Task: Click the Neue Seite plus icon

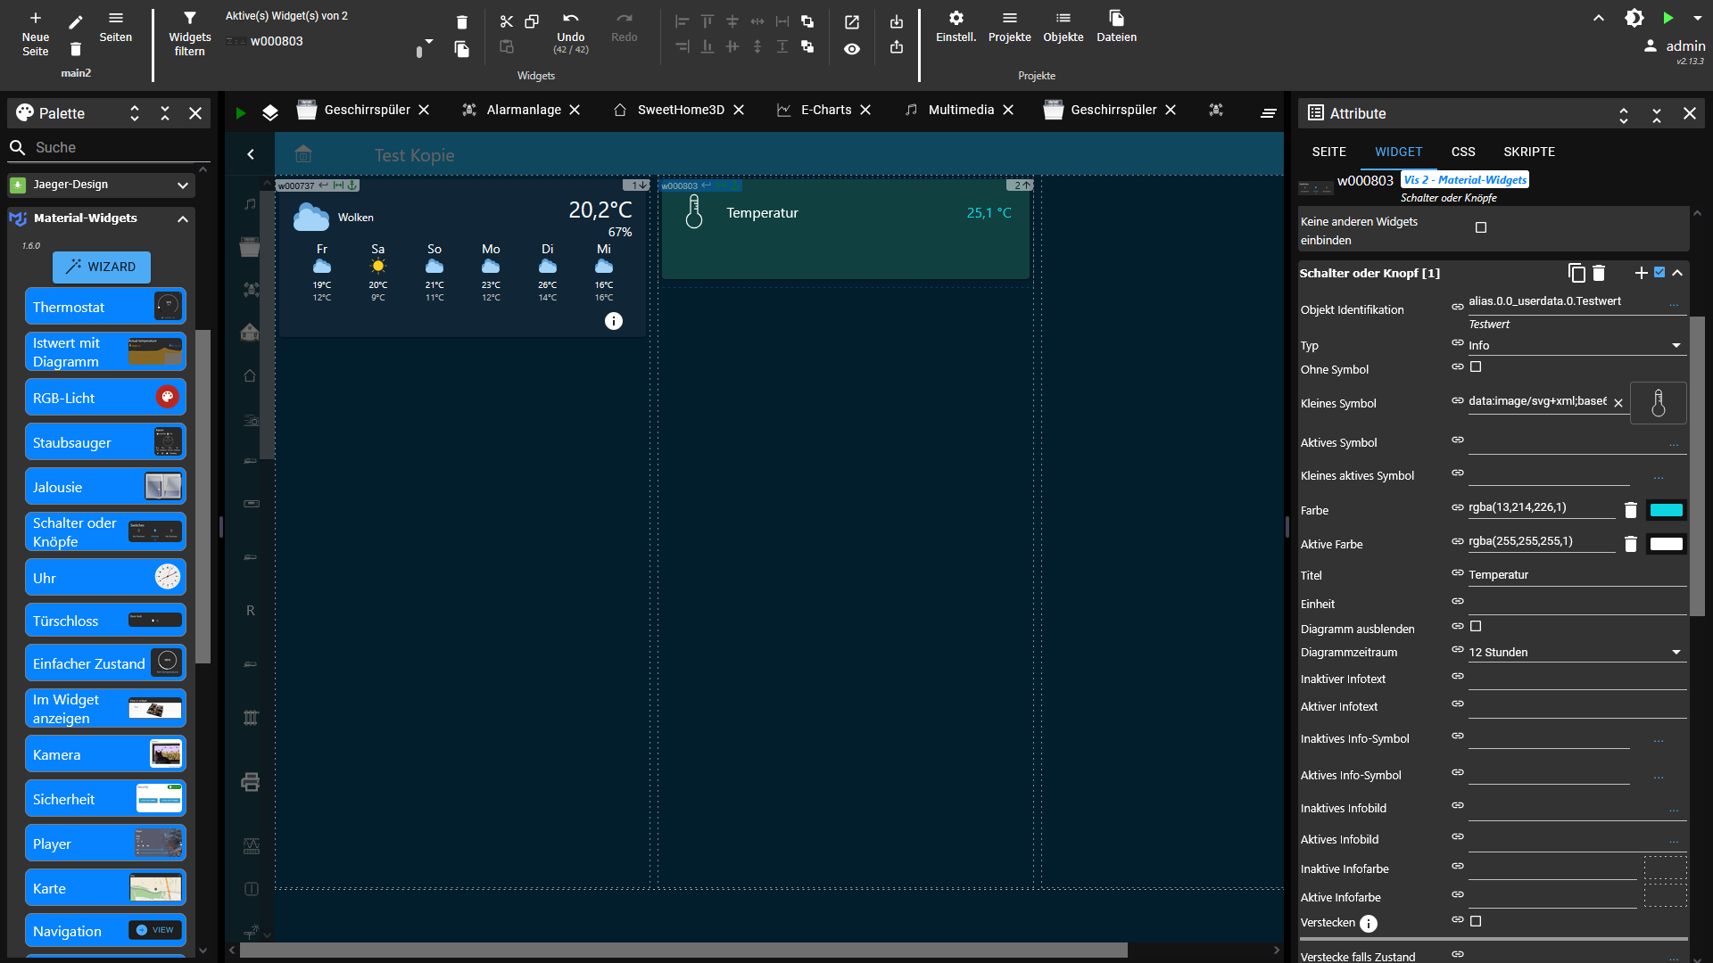Action: click(x=36, y=19)
